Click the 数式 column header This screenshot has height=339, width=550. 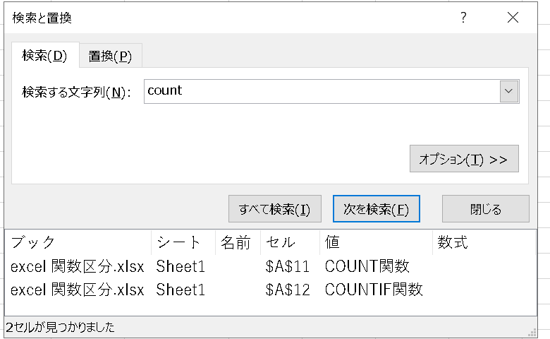click(x=484, y=242)
